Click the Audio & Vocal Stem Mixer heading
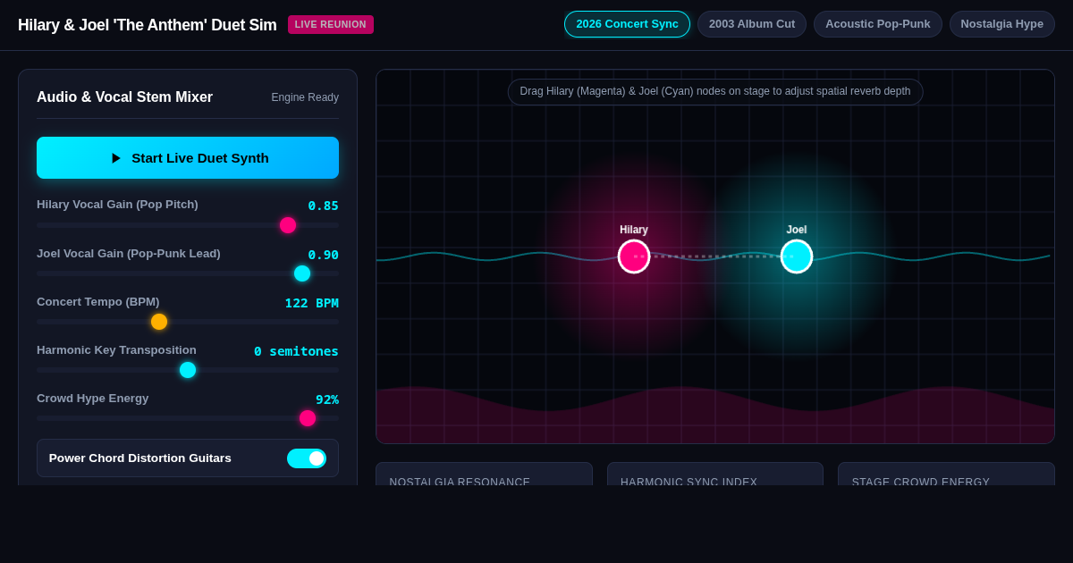This screenshot has height=563, width=1073. [x=124, y=97]
